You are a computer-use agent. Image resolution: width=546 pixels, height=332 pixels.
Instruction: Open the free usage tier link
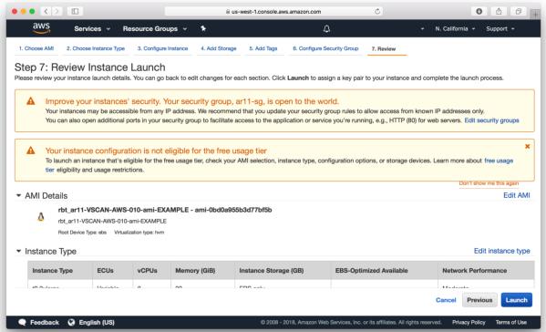499,161
